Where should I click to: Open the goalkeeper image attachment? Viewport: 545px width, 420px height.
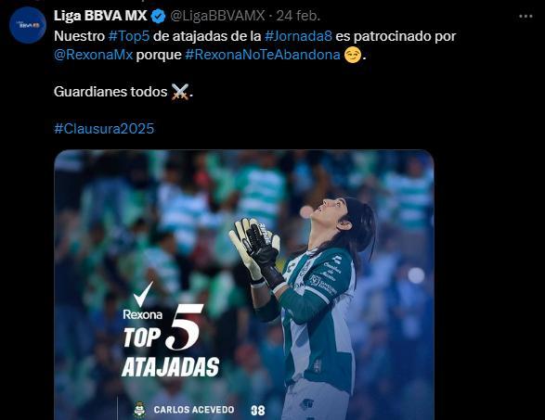(244, 285)
